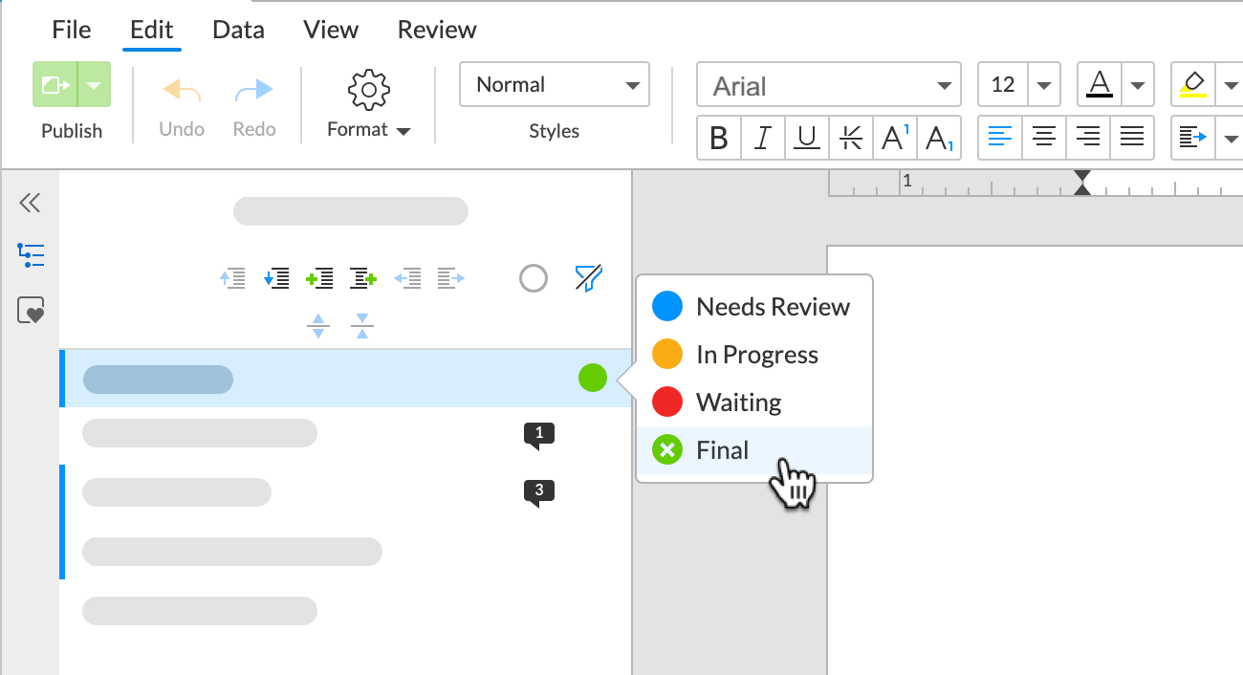Viewport: 1243px width, 675px height.
Task: Open the Normal styles dropdown
Action: (555, 84)
